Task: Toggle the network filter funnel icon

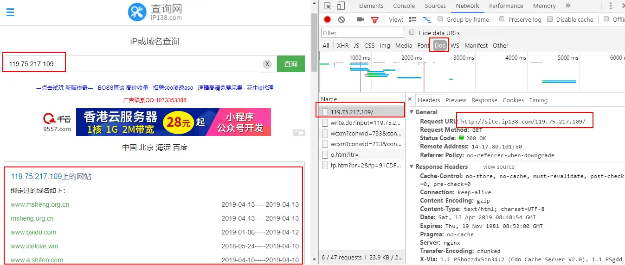Action: pyautogui.click(x=375, y=19)
